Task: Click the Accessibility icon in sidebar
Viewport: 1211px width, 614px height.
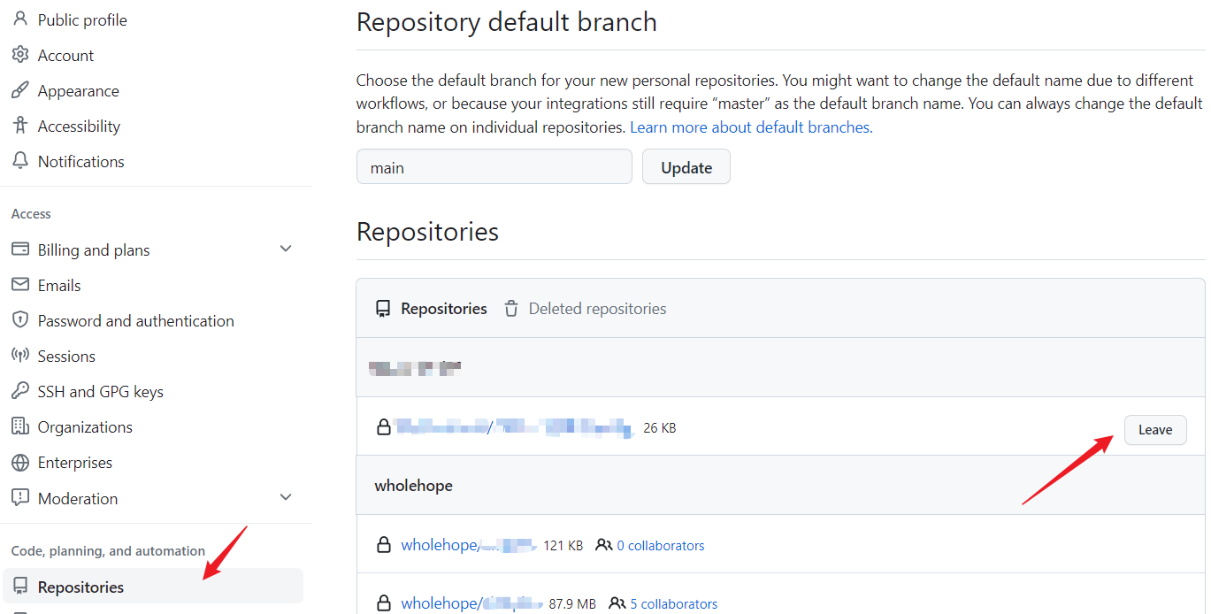Action: tap(19, 126)
